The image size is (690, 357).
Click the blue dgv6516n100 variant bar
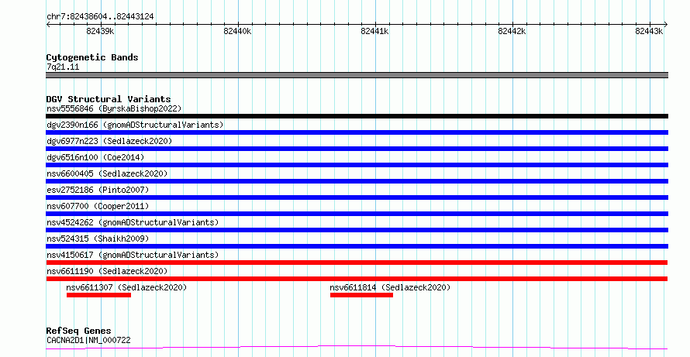(357, 165)
